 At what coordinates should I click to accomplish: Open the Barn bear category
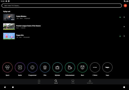(x=82, y=67)
